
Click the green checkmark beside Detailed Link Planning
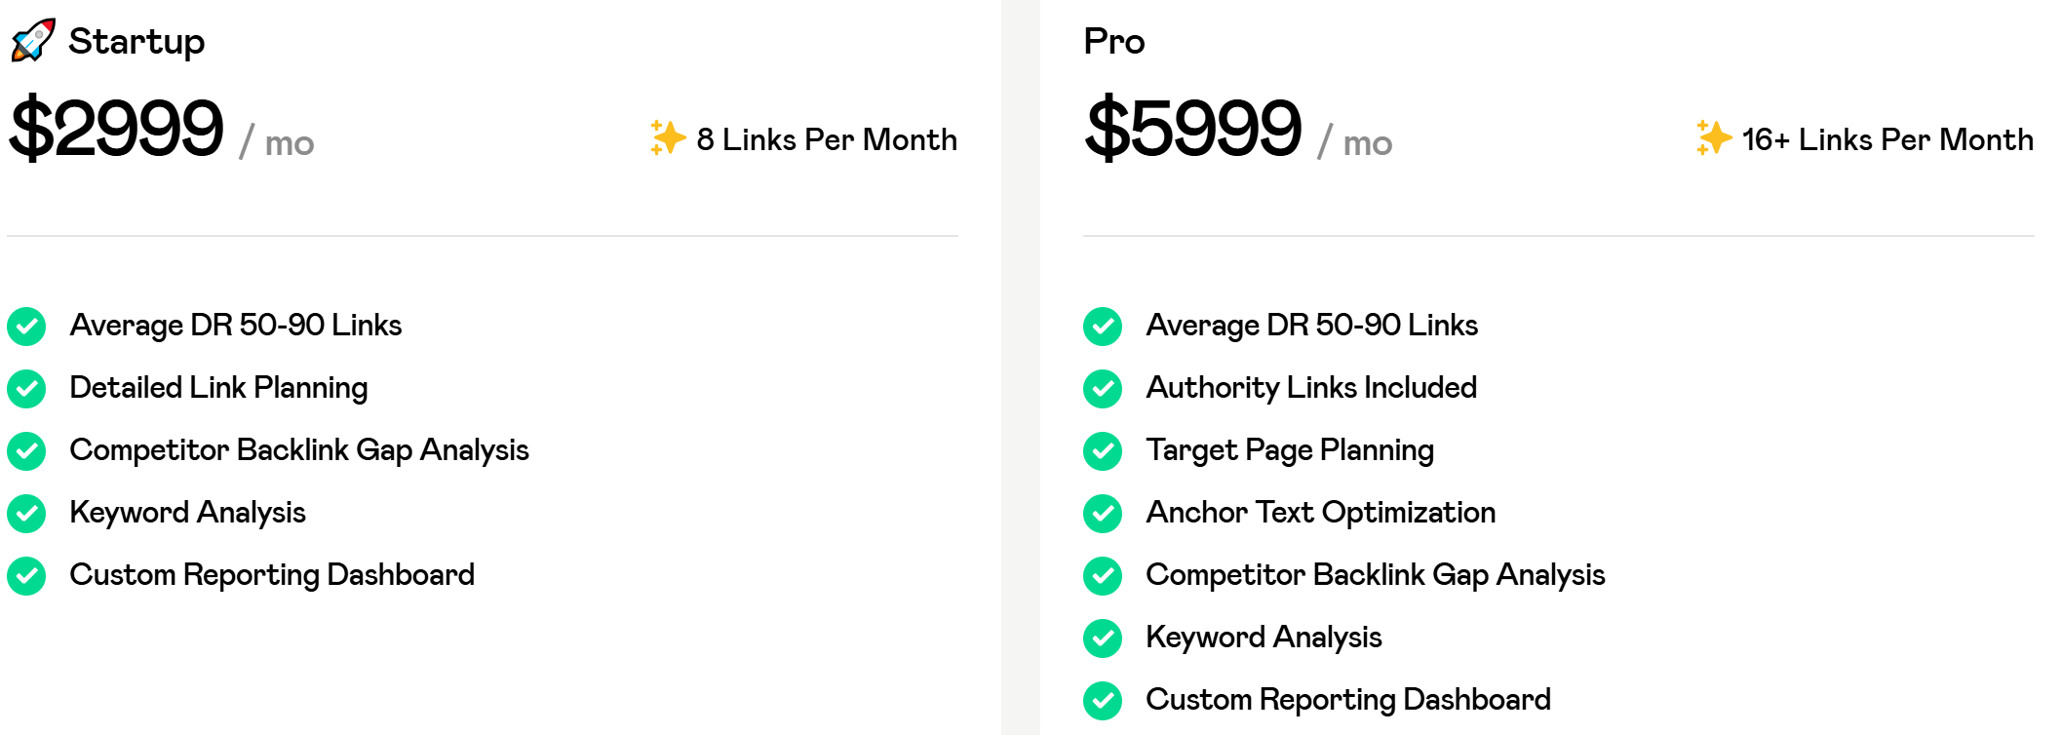click(26, 389)
